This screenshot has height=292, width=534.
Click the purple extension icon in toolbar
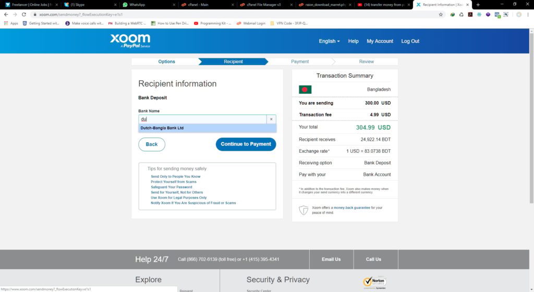point(488,15)
